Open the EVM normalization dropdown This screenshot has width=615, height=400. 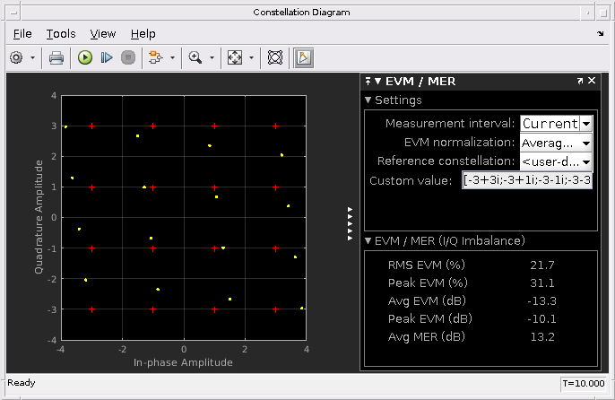(585, 143)
